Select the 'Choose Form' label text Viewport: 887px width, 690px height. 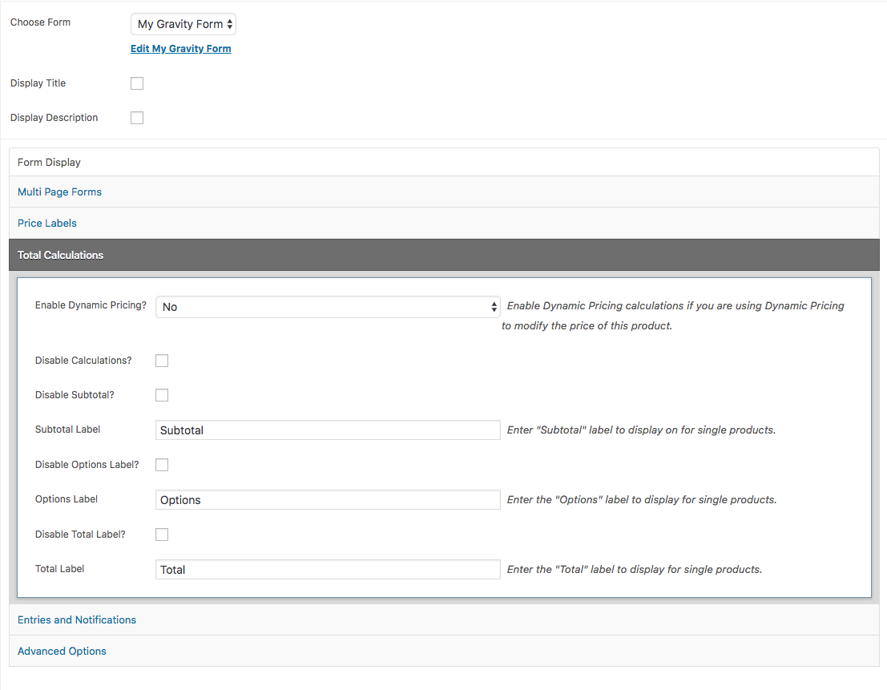(40, 22)
